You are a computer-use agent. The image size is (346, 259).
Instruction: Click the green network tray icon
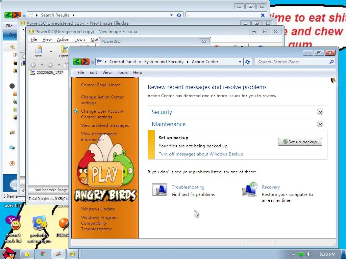point(301,254)
